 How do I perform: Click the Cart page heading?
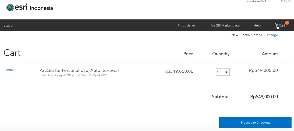(x=12, y=53)
